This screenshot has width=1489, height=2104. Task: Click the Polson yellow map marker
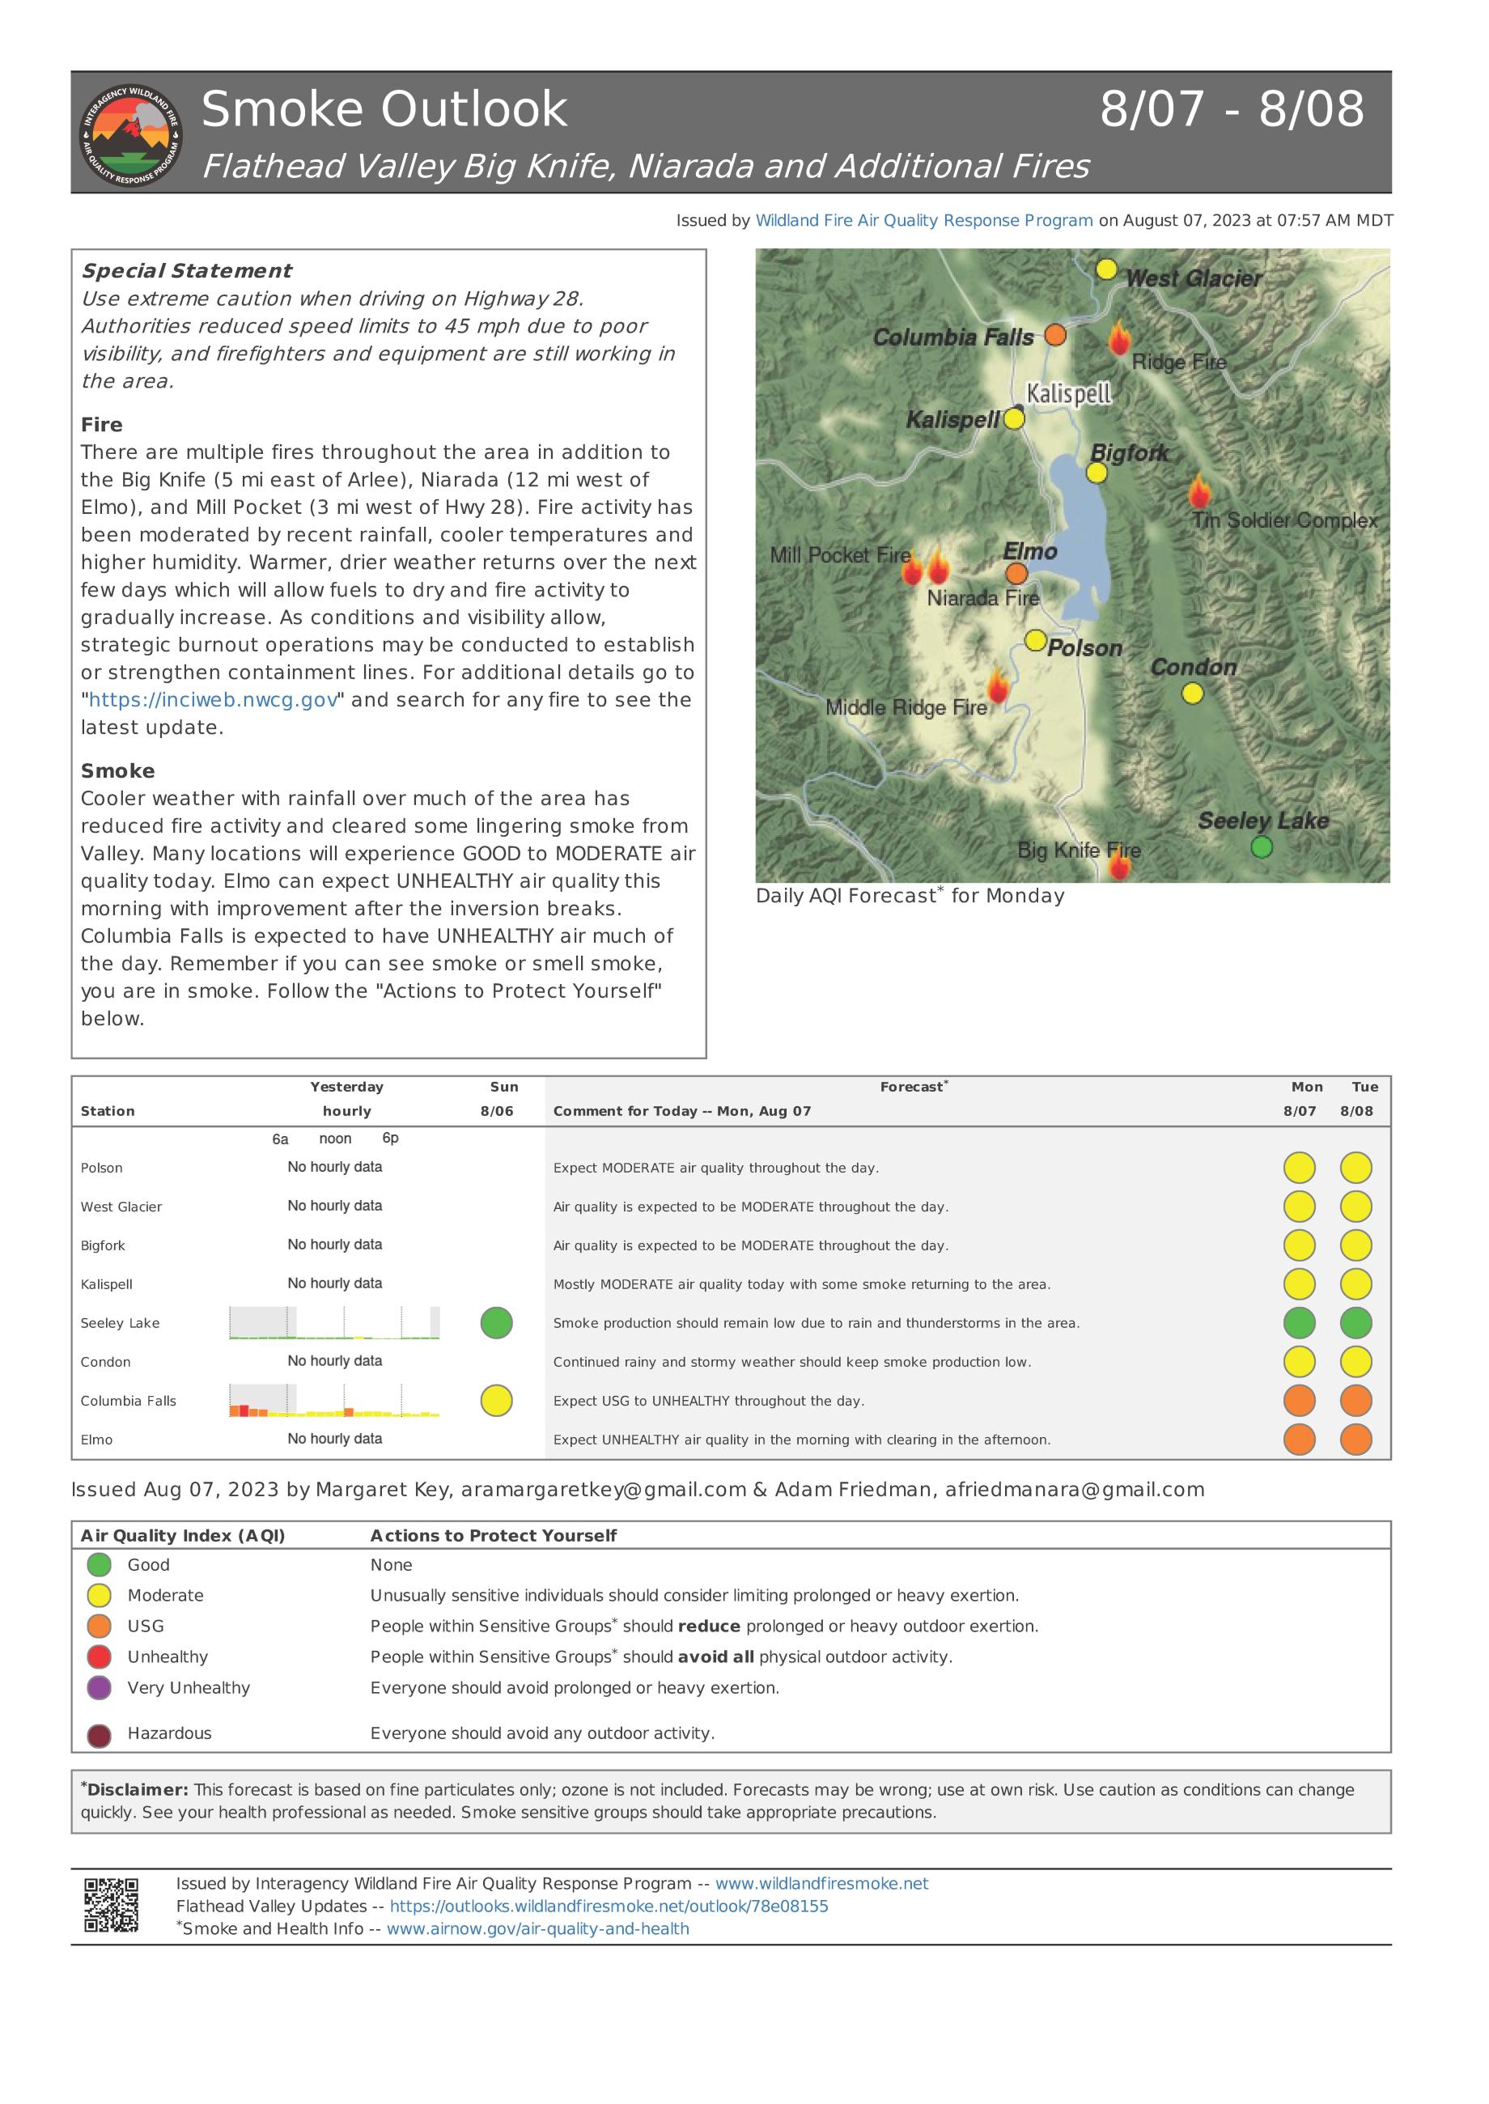[1035, 640]
